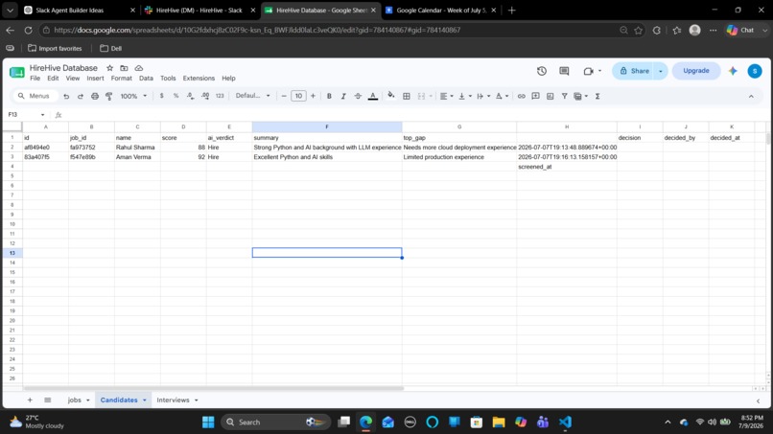Screen dimensions: 773x434
Task: Search menus using the Menus box
Action: point(36,96)
